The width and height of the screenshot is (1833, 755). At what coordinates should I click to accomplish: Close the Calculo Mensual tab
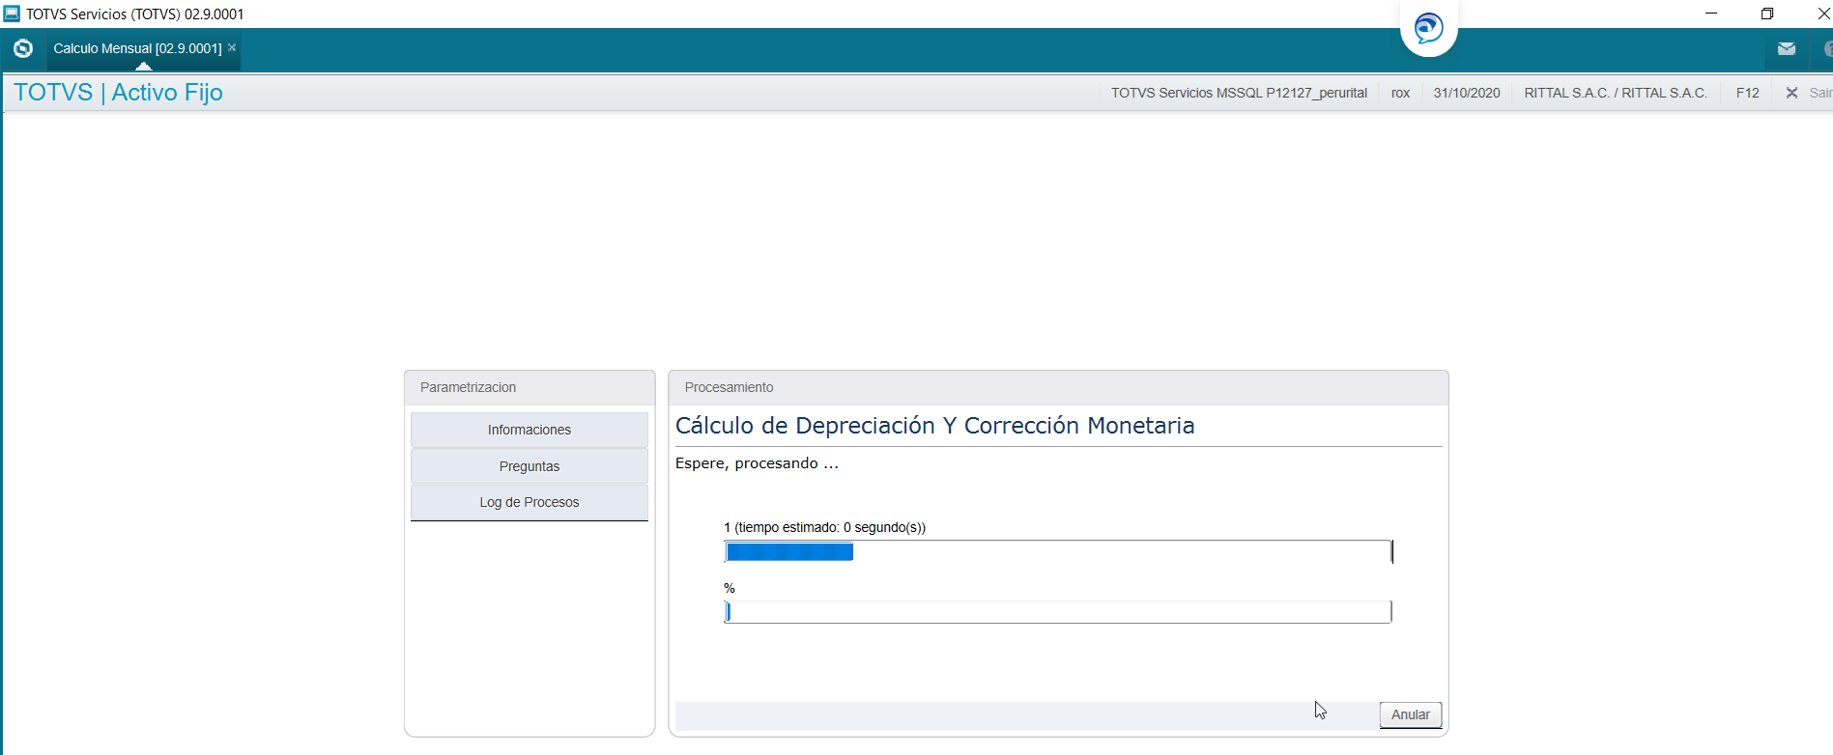[232, 47]
